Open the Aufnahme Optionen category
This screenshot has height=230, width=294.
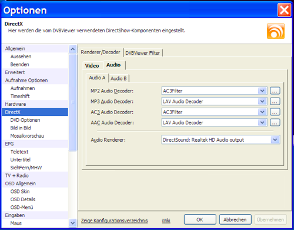35,80
